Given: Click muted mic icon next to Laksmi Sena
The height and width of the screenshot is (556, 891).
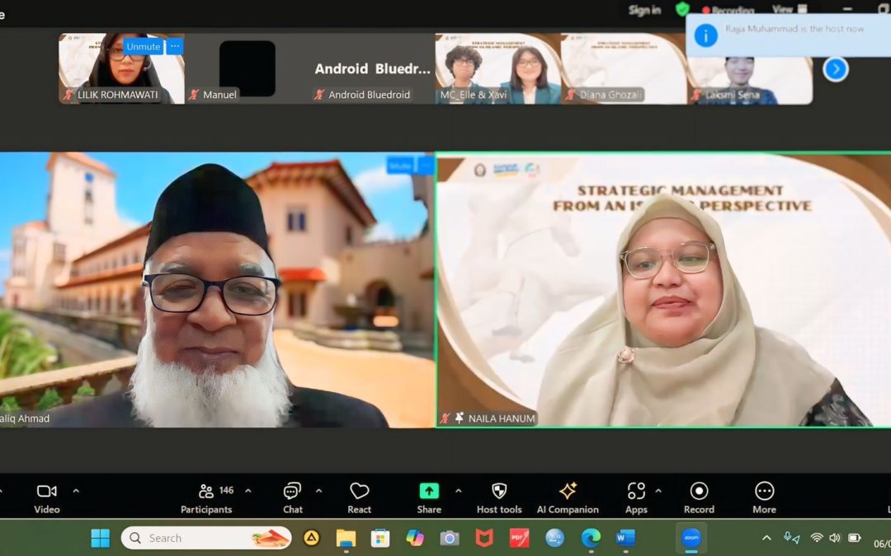Looking at the screenshot, I should [696, 95].
